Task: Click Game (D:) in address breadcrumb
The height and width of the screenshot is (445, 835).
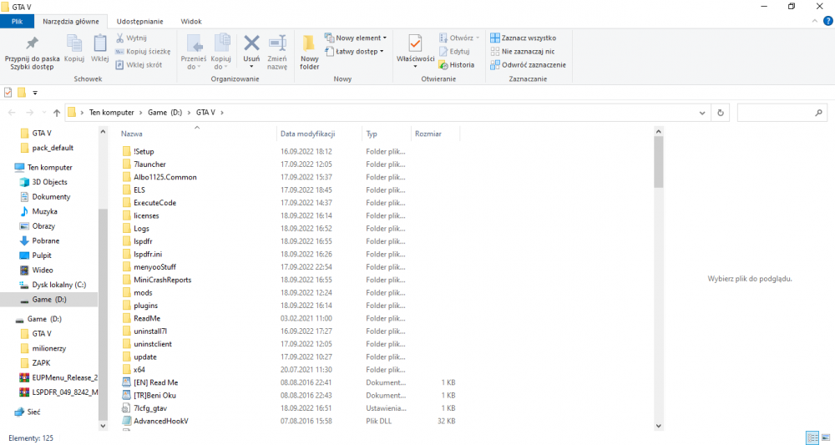Action: coord(165,113)
